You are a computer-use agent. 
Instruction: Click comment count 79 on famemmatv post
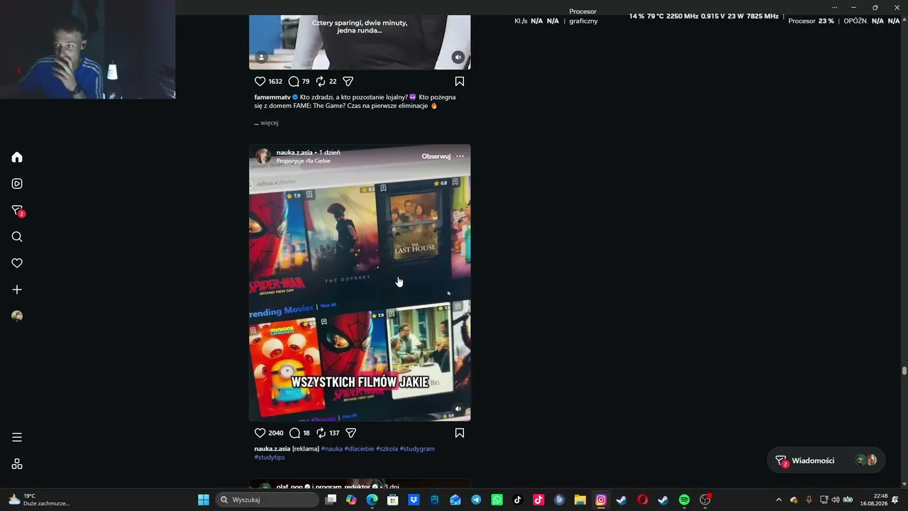(x=306, y=82)
